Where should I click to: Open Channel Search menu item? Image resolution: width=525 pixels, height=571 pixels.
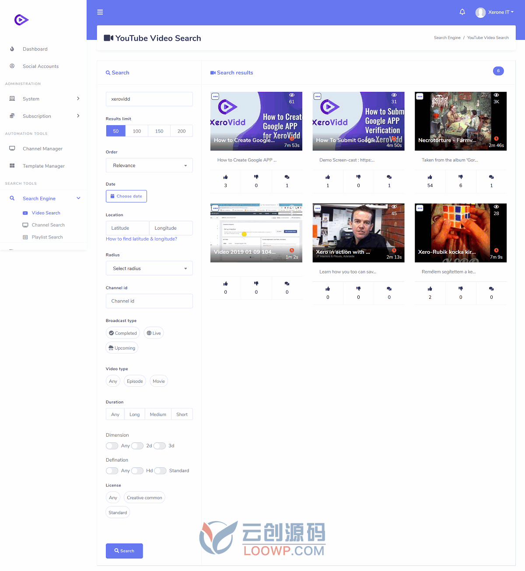pos(48,225)
